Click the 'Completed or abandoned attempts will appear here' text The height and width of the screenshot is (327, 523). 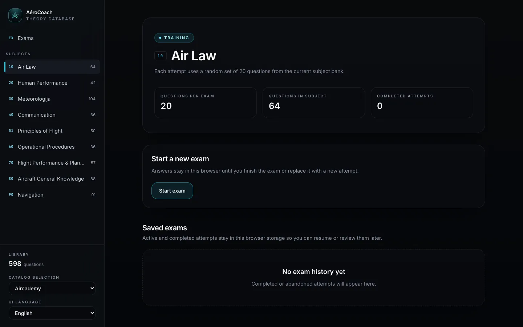pos(314,284)
